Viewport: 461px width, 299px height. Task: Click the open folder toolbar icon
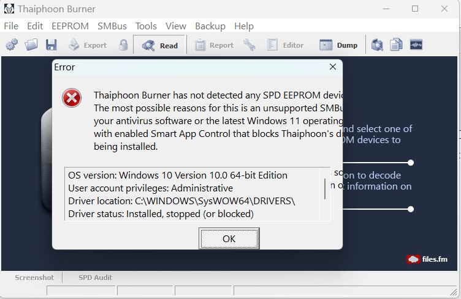31,45
